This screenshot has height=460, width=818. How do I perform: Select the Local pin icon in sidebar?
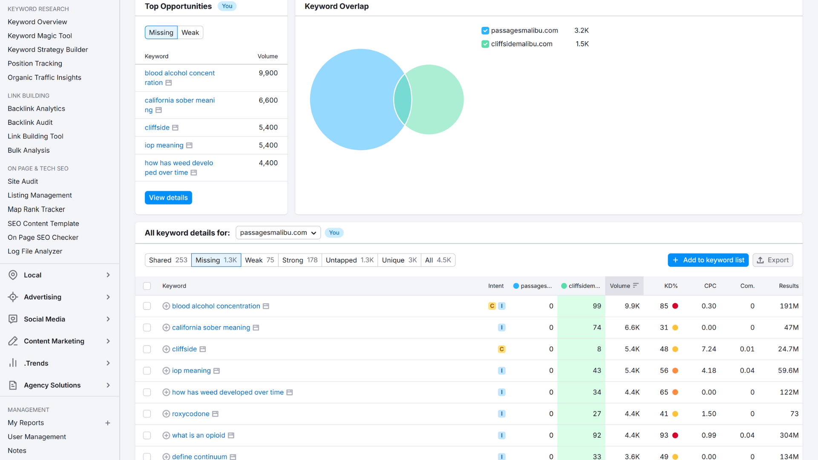[12, 275]
